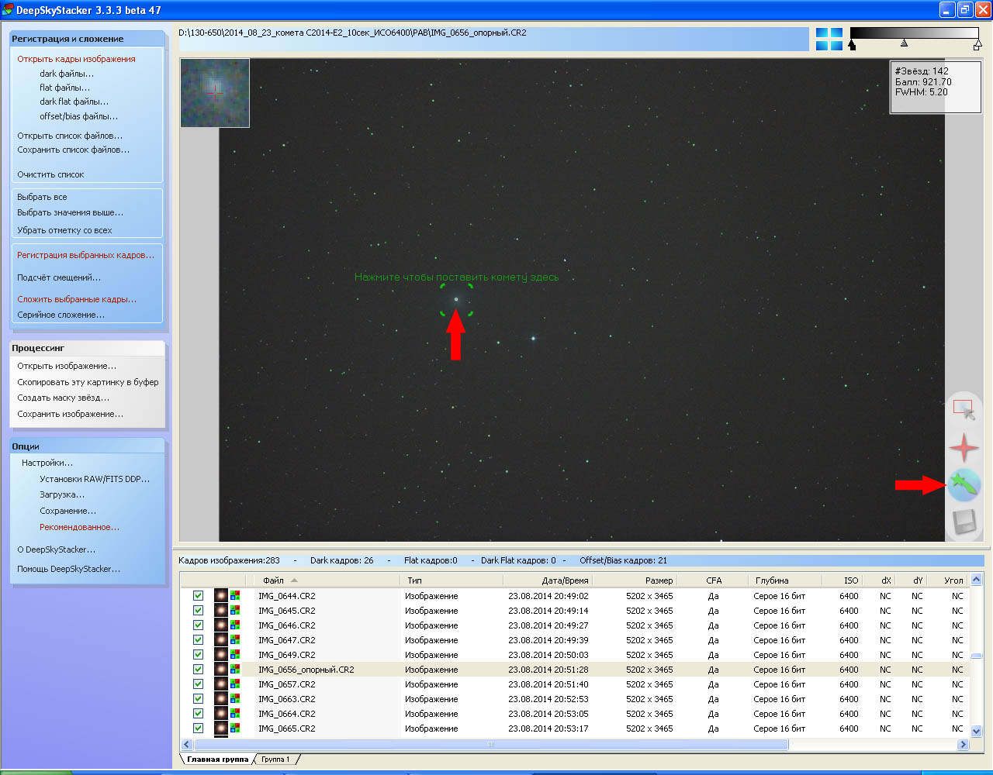Viewport: 993px width, 775px height.
Task: Activate the red star edit mode icon
Action: point(964,448)
